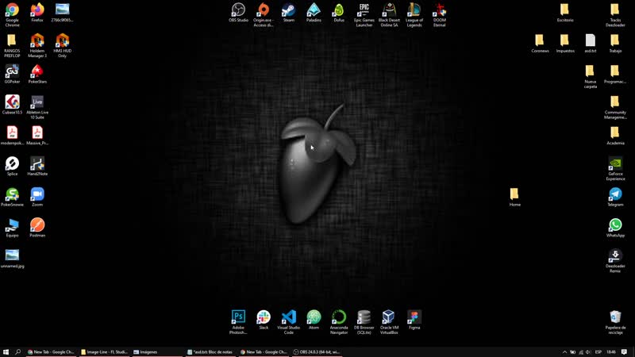Select the Adobe Photoshop shortcut

pos(239,317)
